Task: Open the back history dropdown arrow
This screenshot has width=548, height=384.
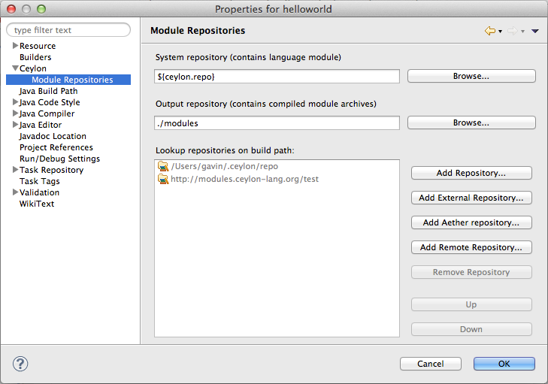Action: 500,32
